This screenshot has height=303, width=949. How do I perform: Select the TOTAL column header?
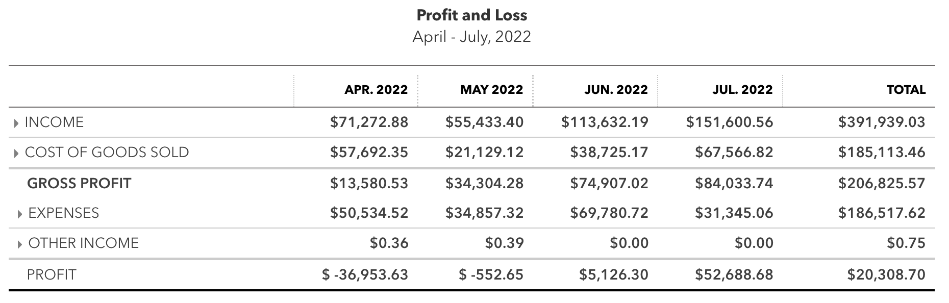[x=906, y=90]
